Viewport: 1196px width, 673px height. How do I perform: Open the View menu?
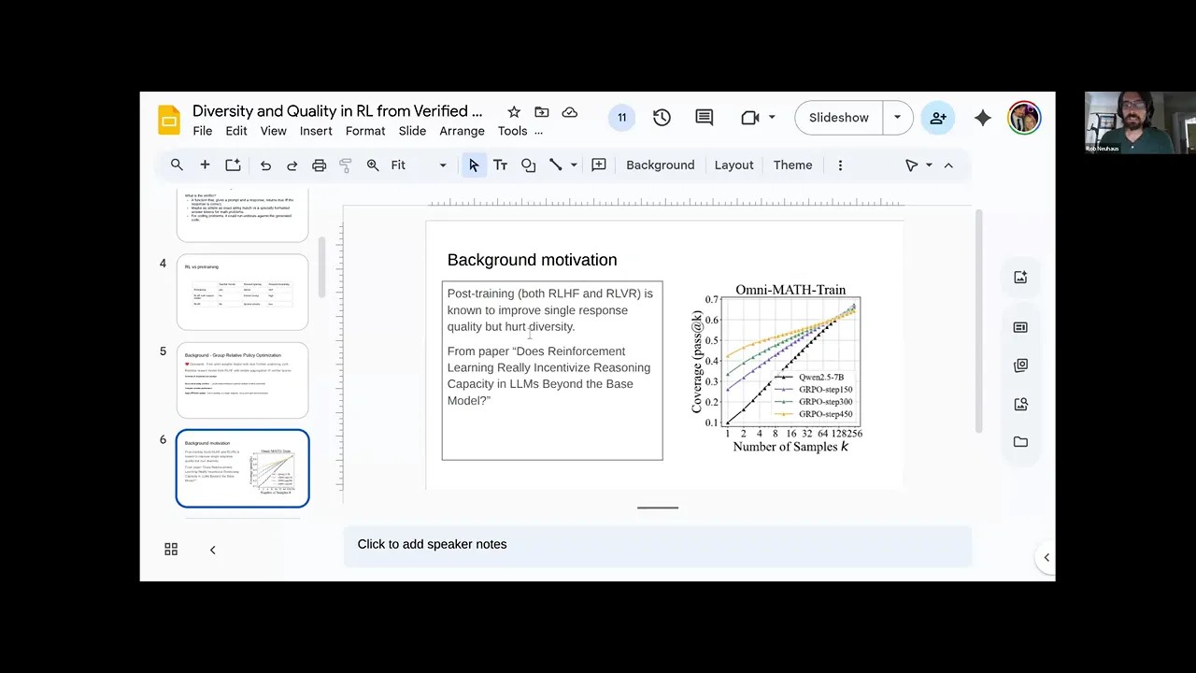pos(273,131)
